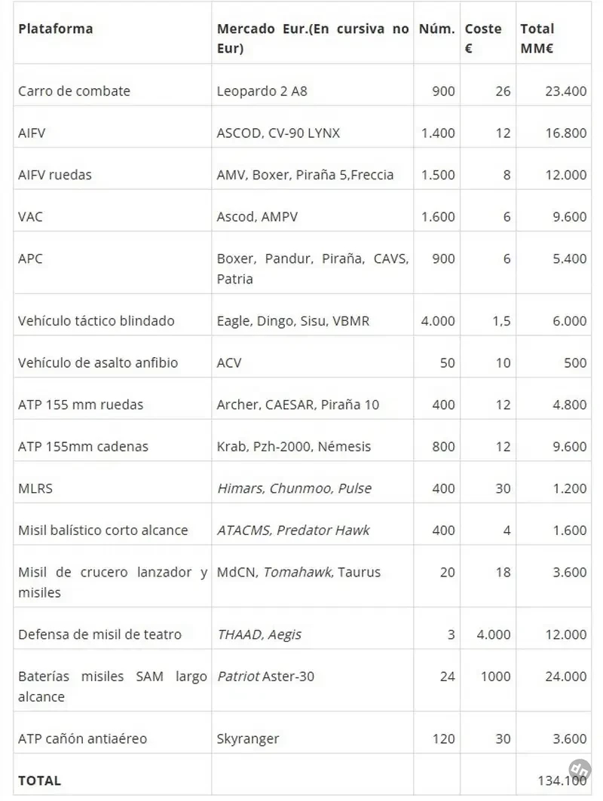This screenshot has height=801, width=603.
Task: Click the Vehículo táctico blindado row label
Action: [x=96, y=321]
